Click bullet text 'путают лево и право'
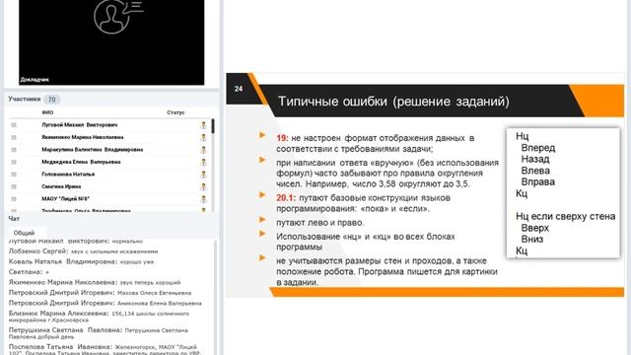 (x=319, y=223)
